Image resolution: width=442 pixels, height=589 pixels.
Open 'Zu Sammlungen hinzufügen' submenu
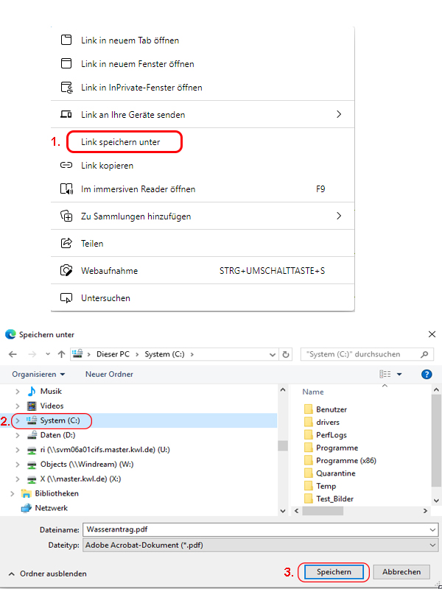click(202, 216)
